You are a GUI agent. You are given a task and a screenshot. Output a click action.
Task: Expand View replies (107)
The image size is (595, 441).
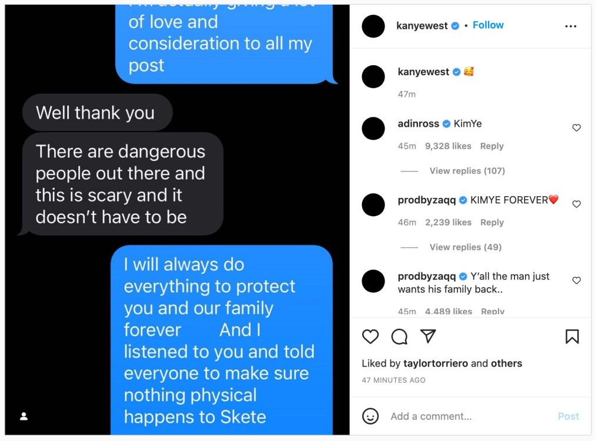point(467,171)
